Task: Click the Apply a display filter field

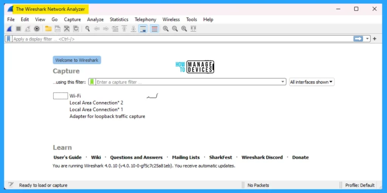Action: pyautogui.click(x=183, y=39)
